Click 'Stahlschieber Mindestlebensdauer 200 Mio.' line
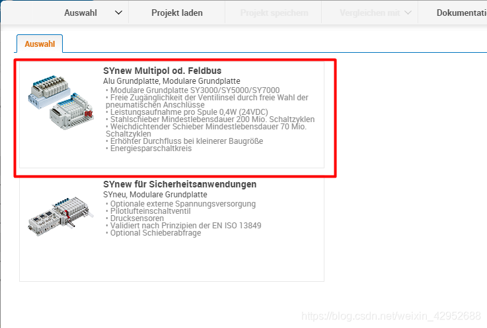This screenshot has height=328, width=487. 212,119
